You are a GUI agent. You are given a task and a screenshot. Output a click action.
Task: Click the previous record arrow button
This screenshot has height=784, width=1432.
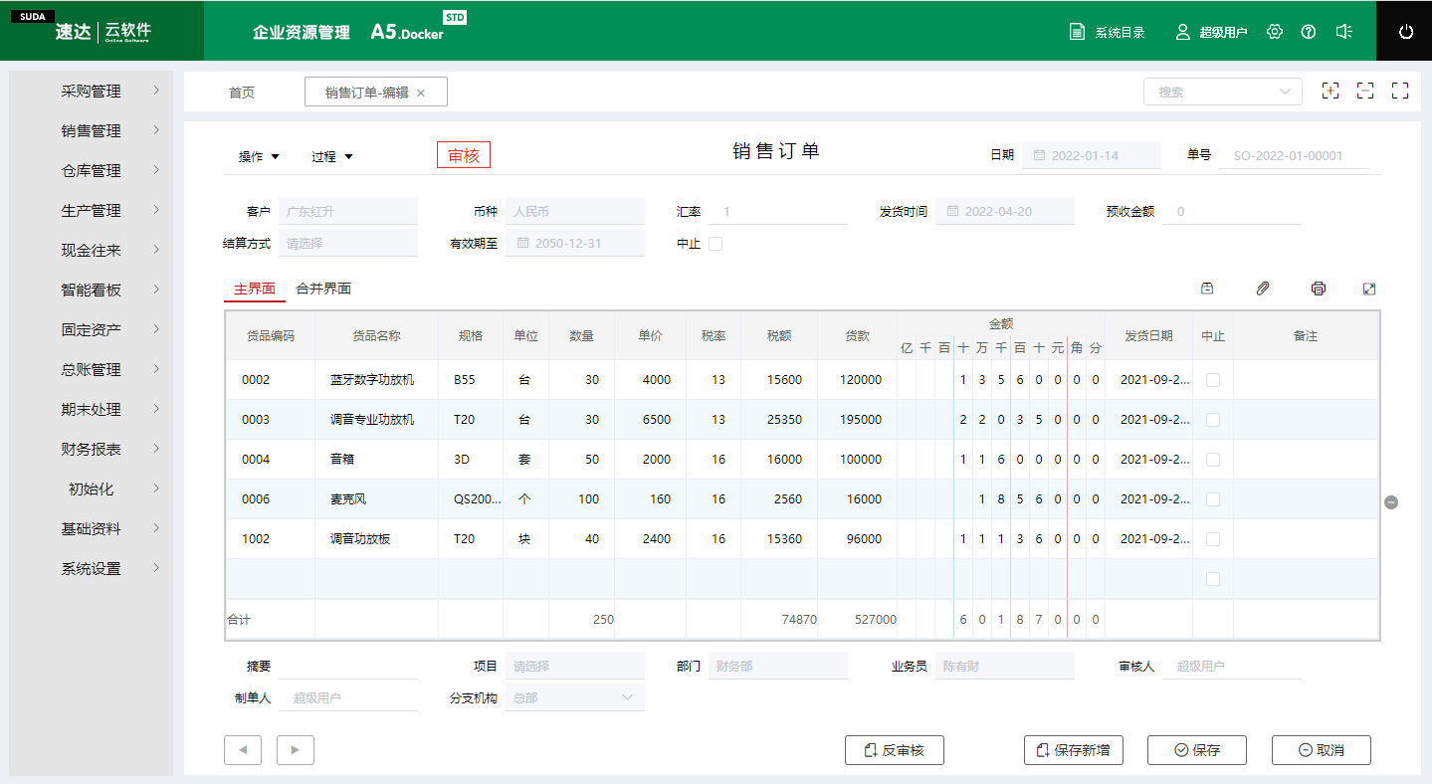(243, 750)
